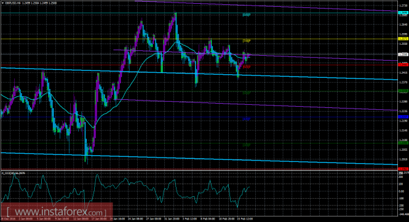Select the blue price tag on the price axis

click(403, 117)
